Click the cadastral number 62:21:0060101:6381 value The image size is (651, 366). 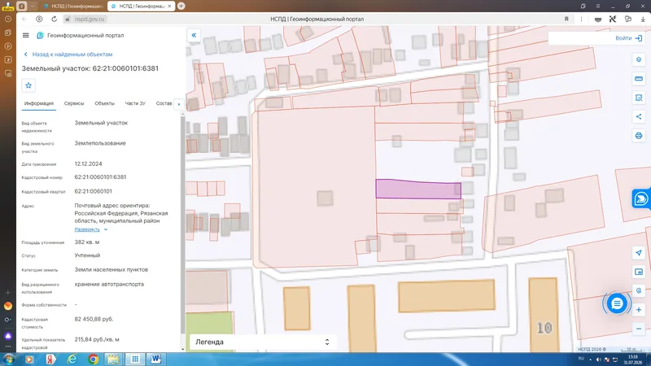click(100, 176)
